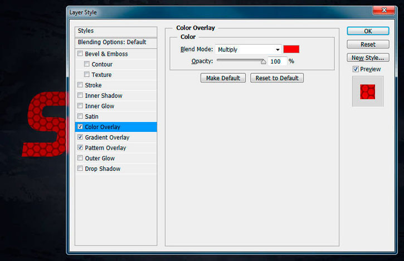Close the Layer Style dialog

pos(383,10)
